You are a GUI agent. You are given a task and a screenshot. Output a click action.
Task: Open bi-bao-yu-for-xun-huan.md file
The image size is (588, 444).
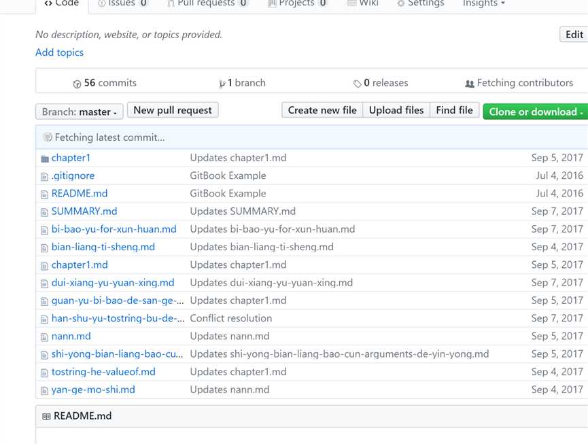tap(114, 229)
